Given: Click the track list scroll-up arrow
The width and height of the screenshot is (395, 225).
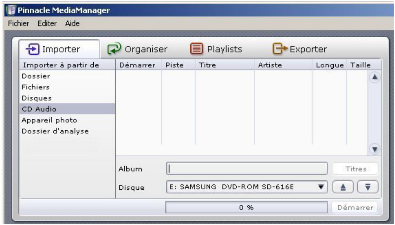Looking at the screenshot, I should tap(375, 77).
